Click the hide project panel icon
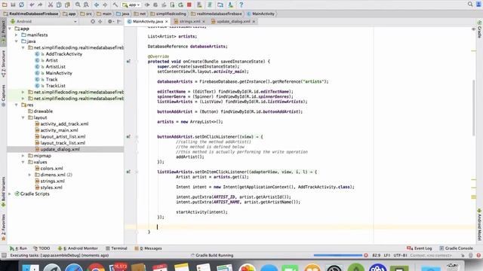Viewport: 483px width, 271px height. pyautogui.click(x=119, y=22)
